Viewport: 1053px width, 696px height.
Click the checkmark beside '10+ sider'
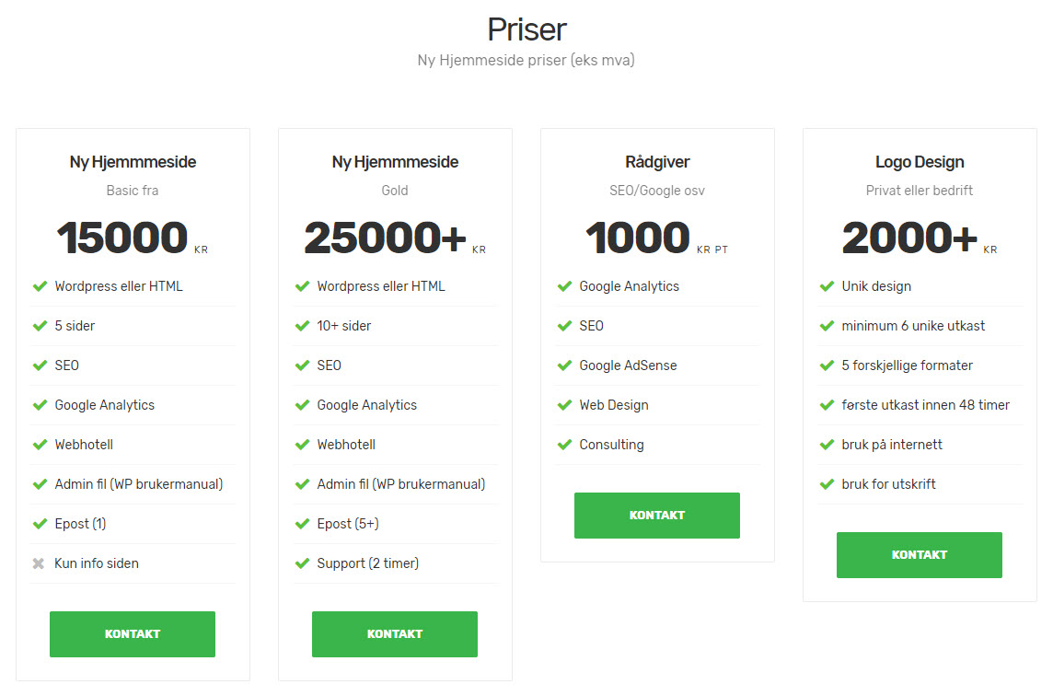pos(302,326)
